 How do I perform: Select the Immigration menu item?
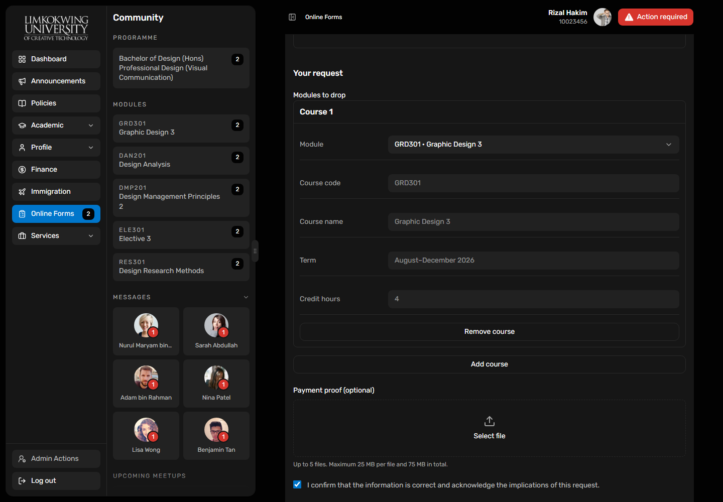tap(56, 192)
